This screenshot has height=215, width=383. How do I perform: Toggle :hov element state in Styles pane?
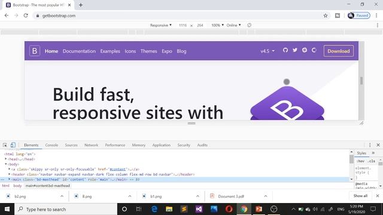click(360, 161)
